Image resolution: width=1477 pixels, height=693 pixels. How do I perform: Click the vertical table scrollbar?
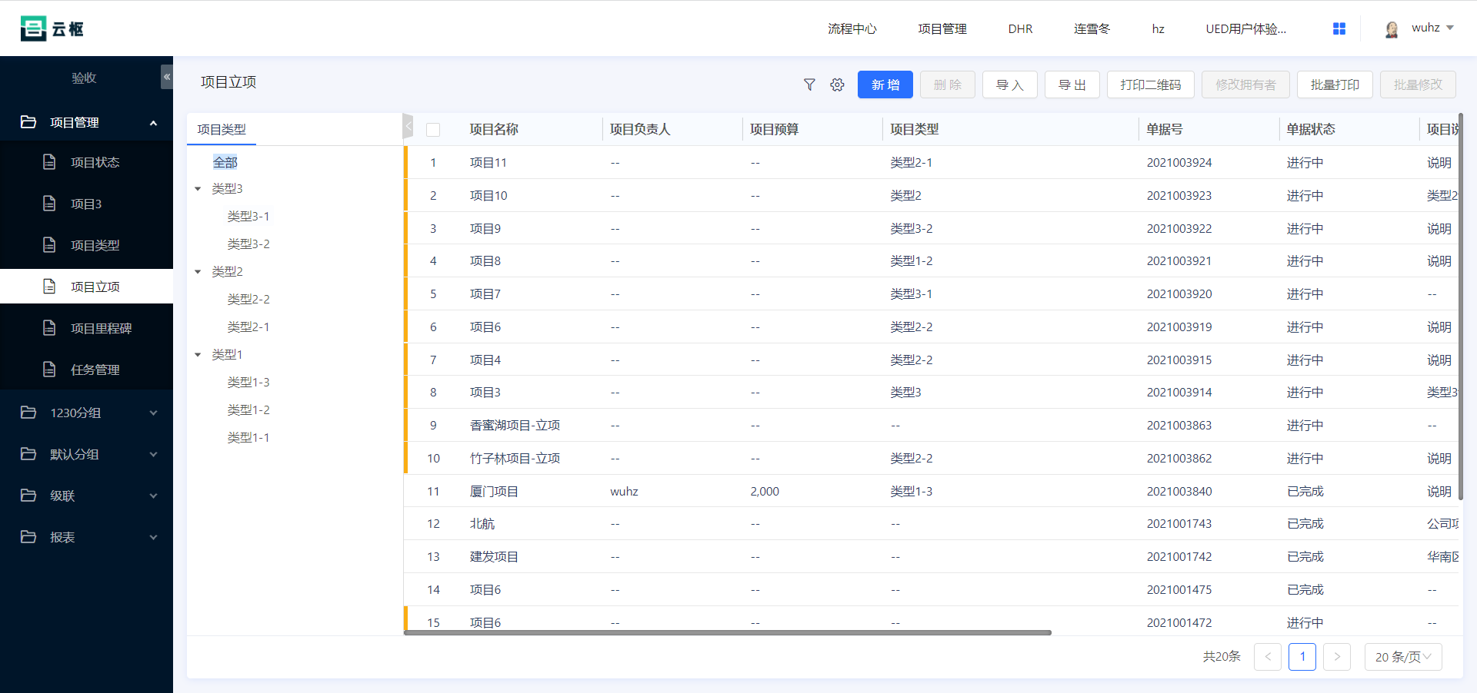pyautogui.click(x=1460, y=307)
